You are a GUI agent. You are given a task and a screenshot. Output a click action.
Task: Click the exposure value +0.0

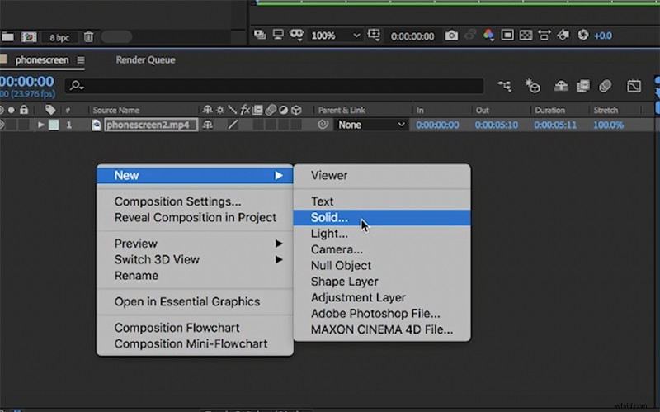click(603, 36)
